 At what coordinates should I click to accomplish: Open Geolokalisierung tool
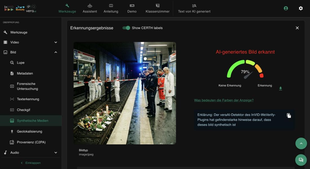click(29, 131)
